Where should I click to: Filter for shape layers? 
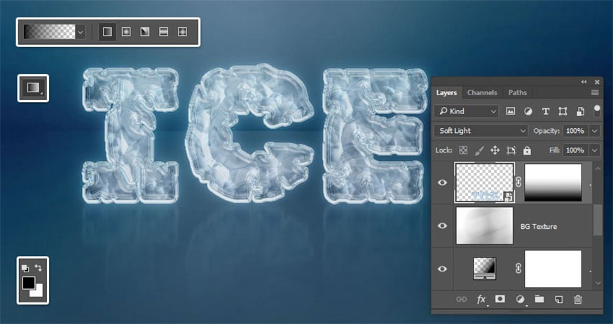point(563,112)
